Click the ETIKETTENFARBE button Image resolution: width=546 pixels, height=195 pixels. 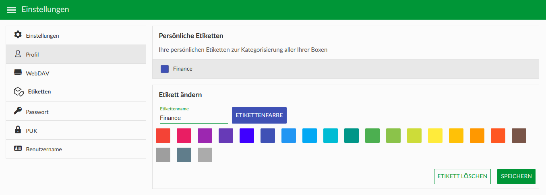259,115
